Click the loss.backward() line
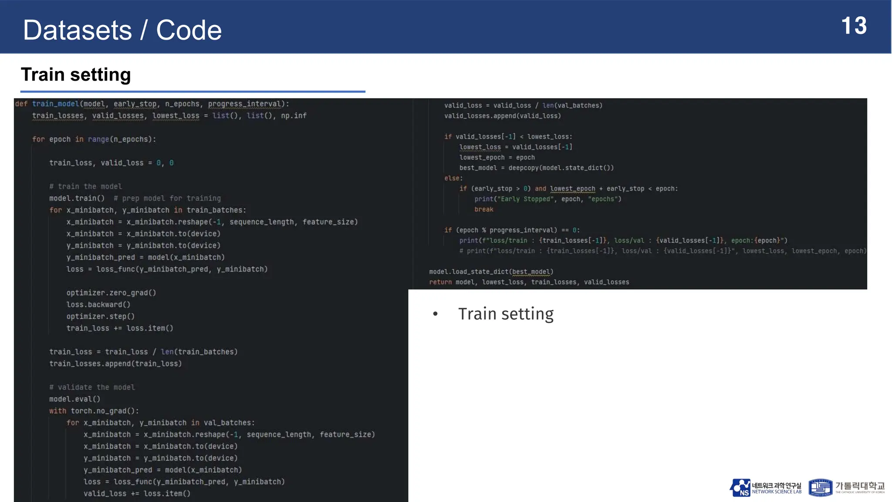The image size is (892, 502). tap(98, 305)
